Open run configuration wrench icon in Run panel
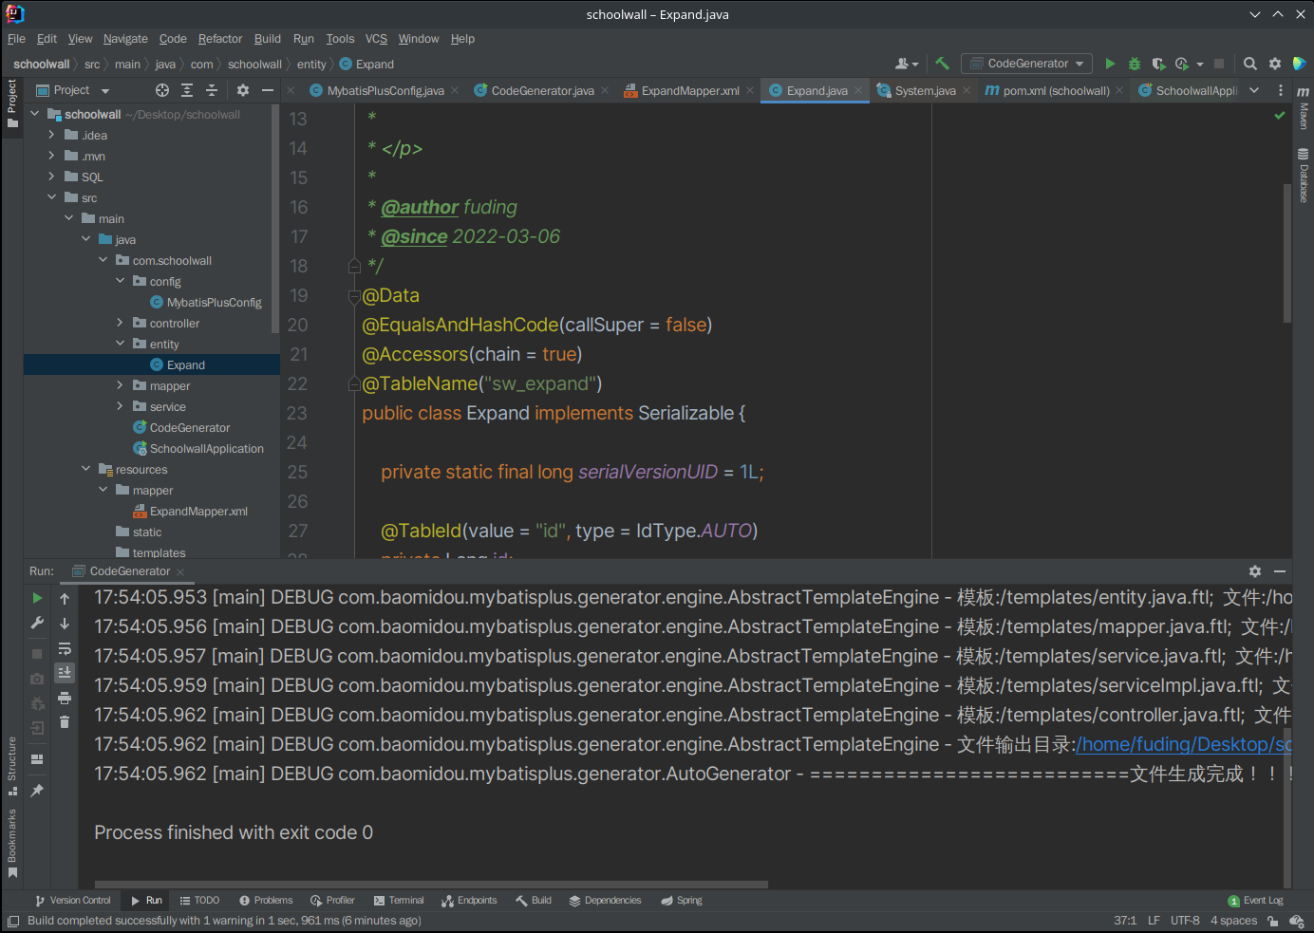This screenshot has width=1314, height=933. [37, 624]
